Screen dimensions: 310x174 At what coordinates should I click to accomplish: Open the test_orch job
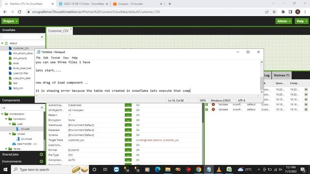(18, 88)
